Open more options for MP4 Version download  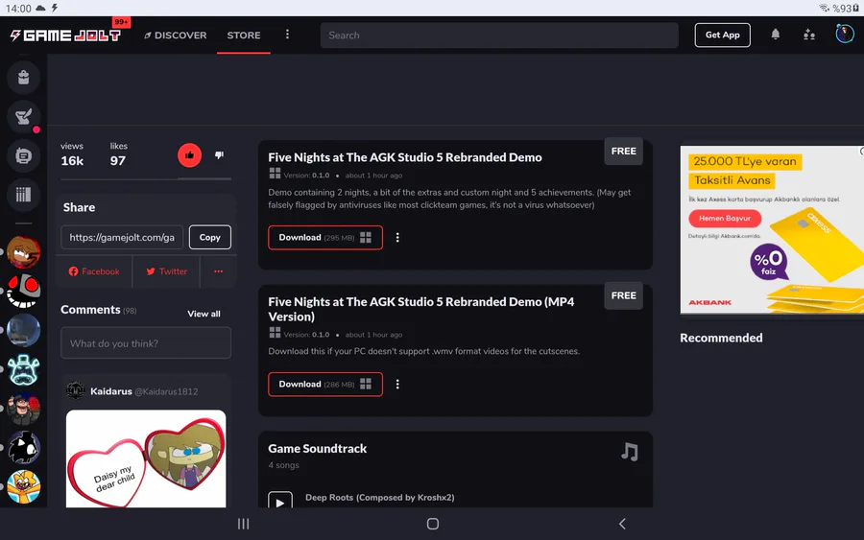[x=397, y=385]
